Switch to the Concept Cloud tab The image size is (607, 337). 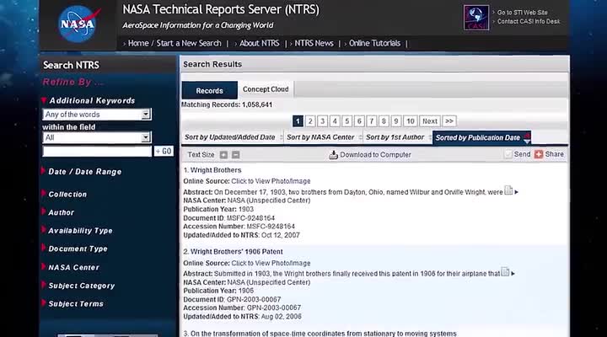(265, 89)
